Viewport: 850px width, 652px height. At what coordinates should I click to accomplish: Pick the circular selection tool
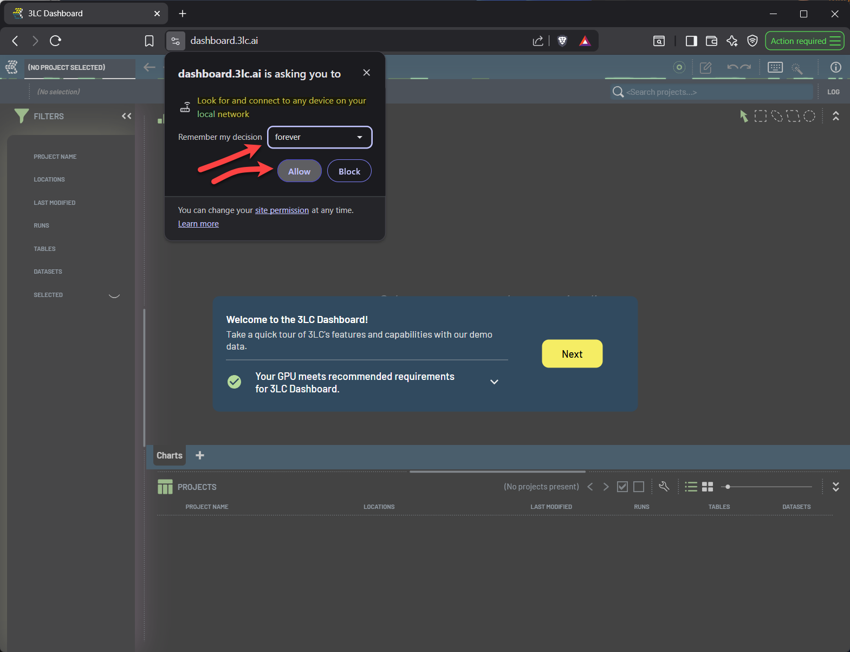(809, 116)
